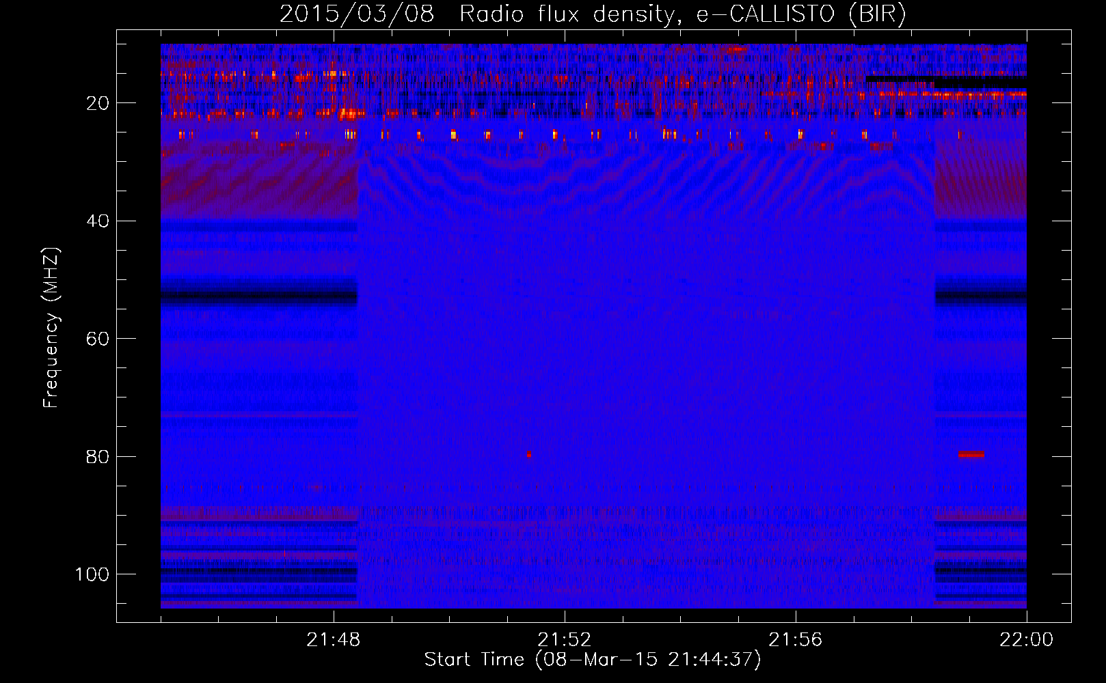This screenshot has height=683, width=1106.
Task: Click the red horizontal bar near 80 MHz before 22:00
Action: pyautogui.click(x=971, y=454)
